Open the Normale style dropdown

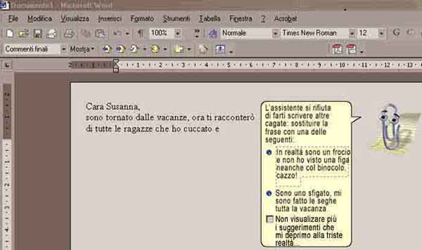tap(275, 34)
